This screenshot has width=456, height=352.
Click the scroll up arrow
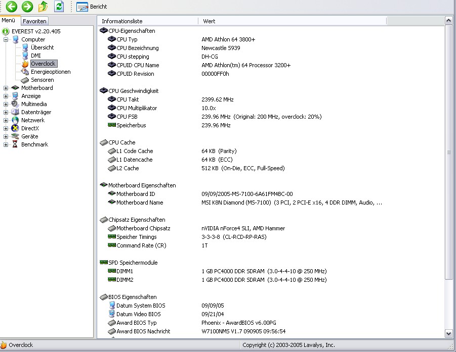click(448, 21)
